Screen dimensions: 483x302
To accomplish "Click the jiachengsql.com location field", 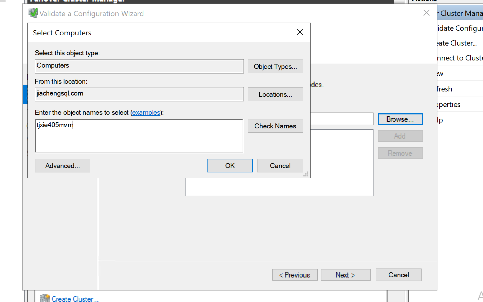I will (x=139, y=94).
